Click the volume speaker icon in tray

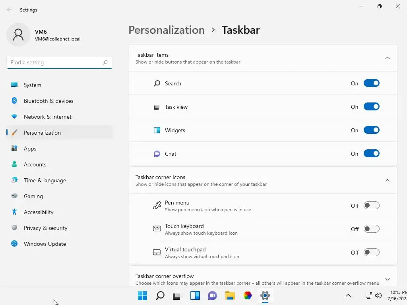[378, 295]
